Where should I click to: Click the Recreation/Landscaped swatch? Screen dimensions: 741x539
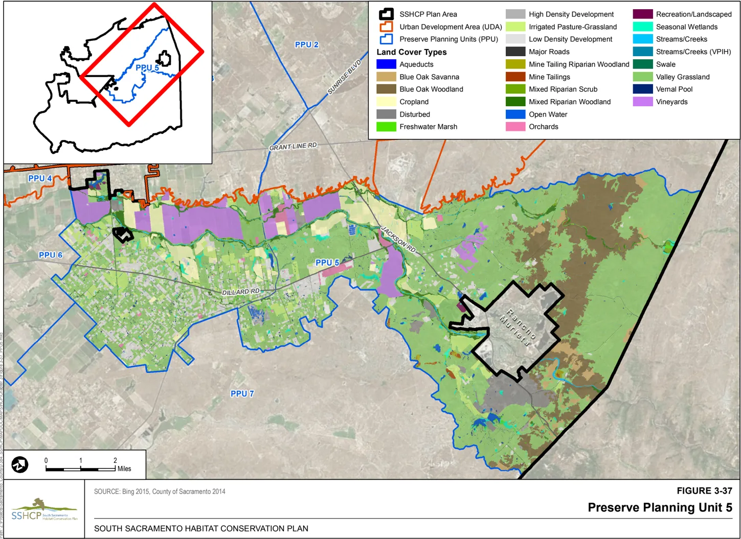click(643, 14)
